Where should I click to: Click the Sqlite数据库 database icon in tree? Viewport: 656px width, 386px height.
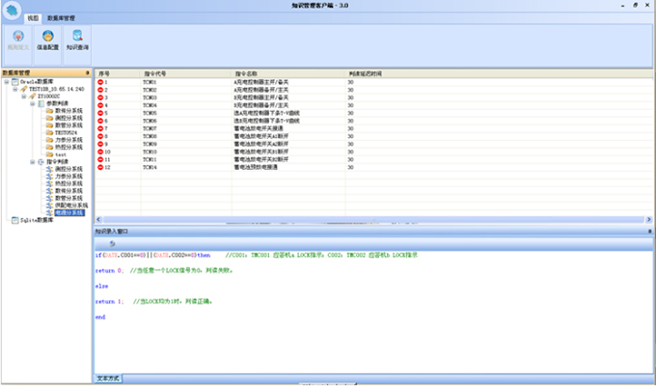pos(15,220)
